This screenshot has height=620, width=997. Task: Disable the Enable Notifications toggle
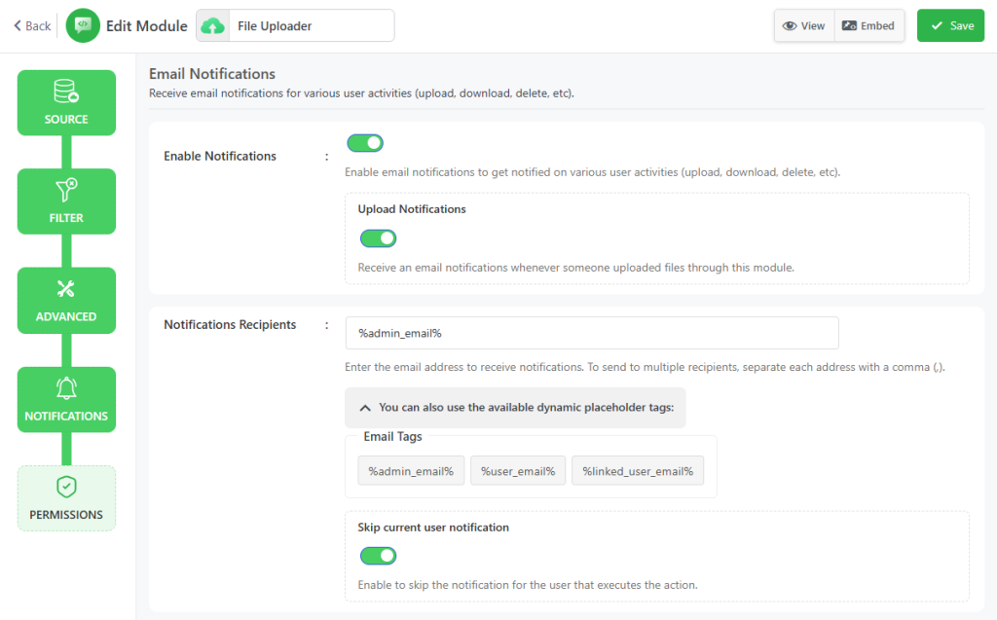pyautogui.click(x=365, y=143)
